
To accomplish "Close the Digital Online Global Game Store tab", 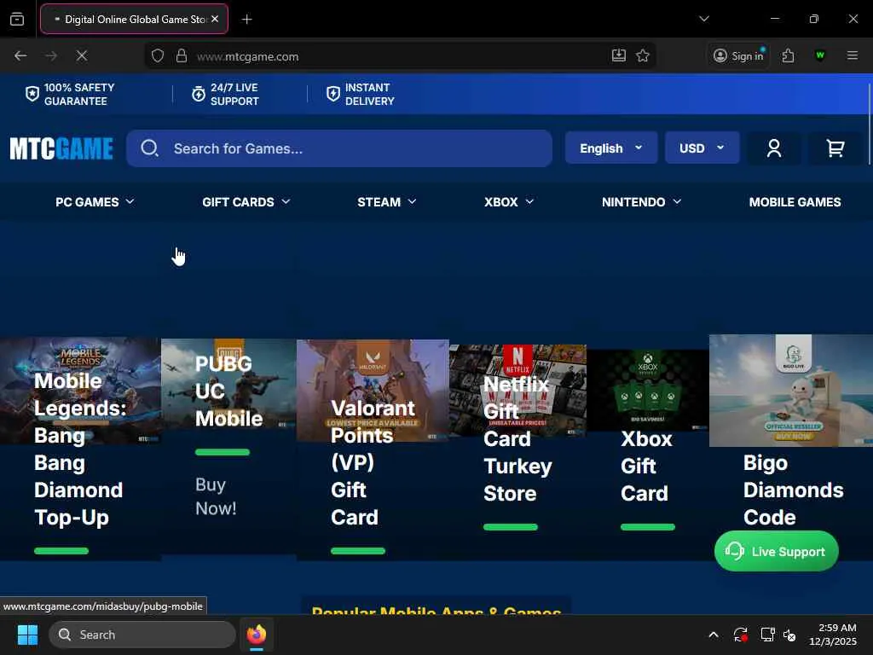I will (215, 19).
